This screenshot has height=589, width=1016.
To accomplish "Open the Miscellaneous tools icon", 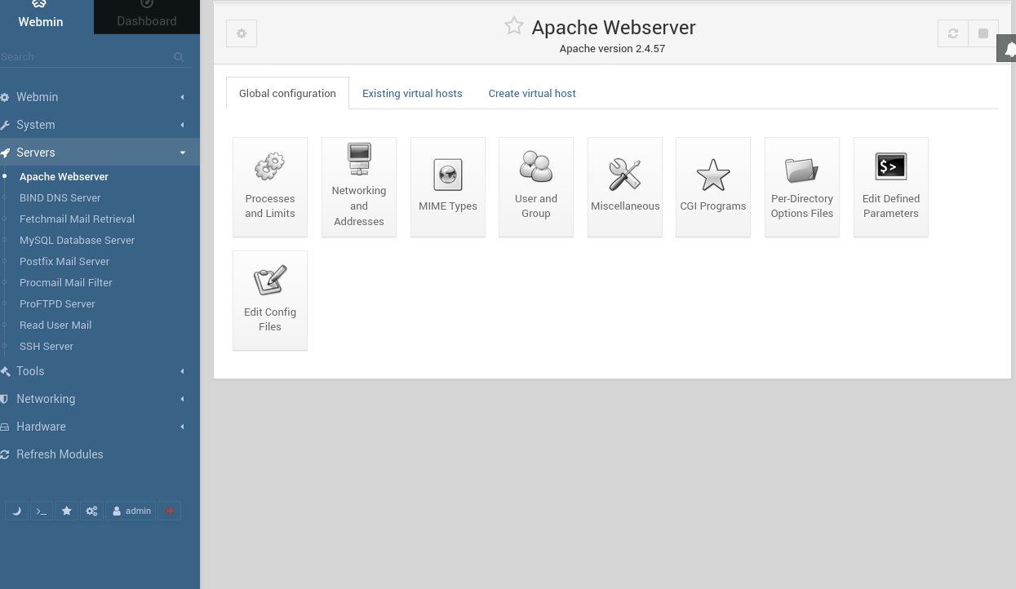I will [625, 187].
